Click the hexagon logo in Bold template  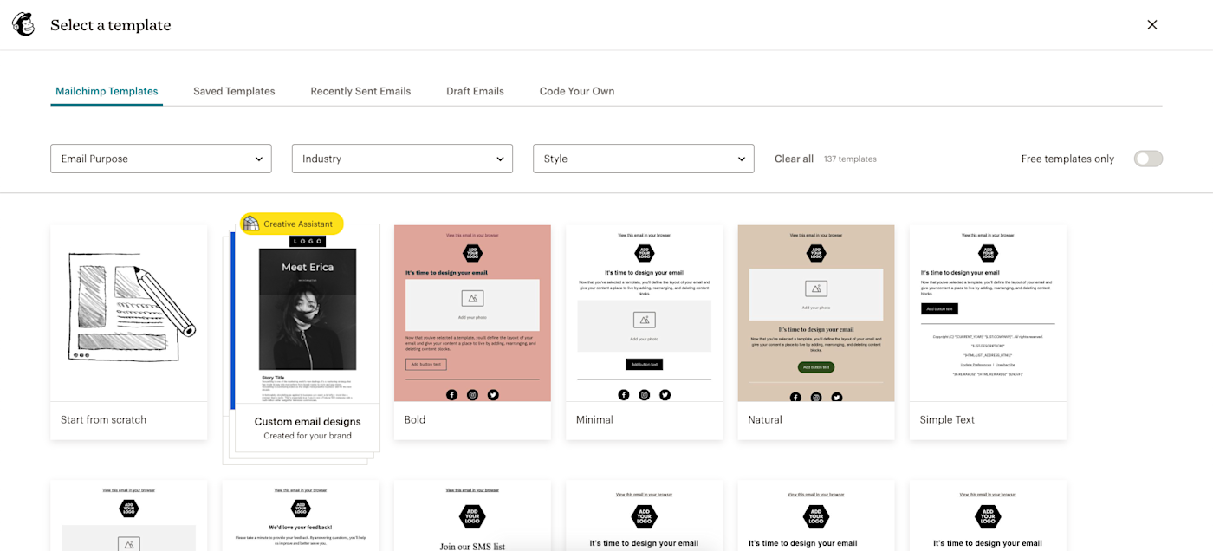[x=472, y=253]
